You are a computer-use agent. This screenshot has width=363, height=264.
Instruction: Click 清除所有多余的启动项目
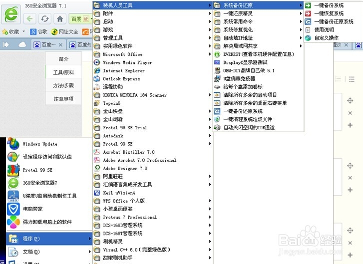(x=258, y=95)
